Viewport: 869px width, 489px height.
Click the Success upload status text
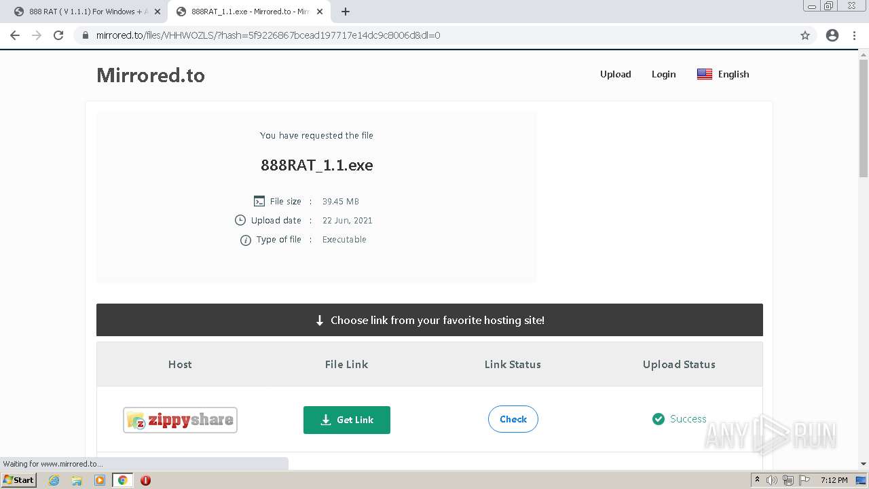click(x=688, y=419)
